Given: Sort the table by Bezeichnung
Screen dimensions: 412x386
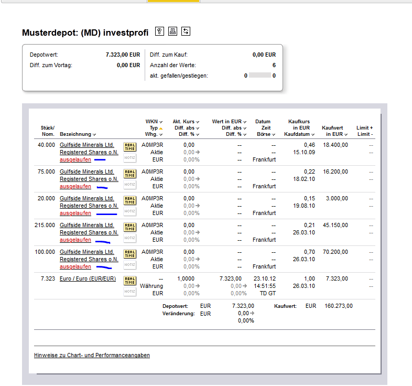Looking at the screenshot, I should coord(94,135).
